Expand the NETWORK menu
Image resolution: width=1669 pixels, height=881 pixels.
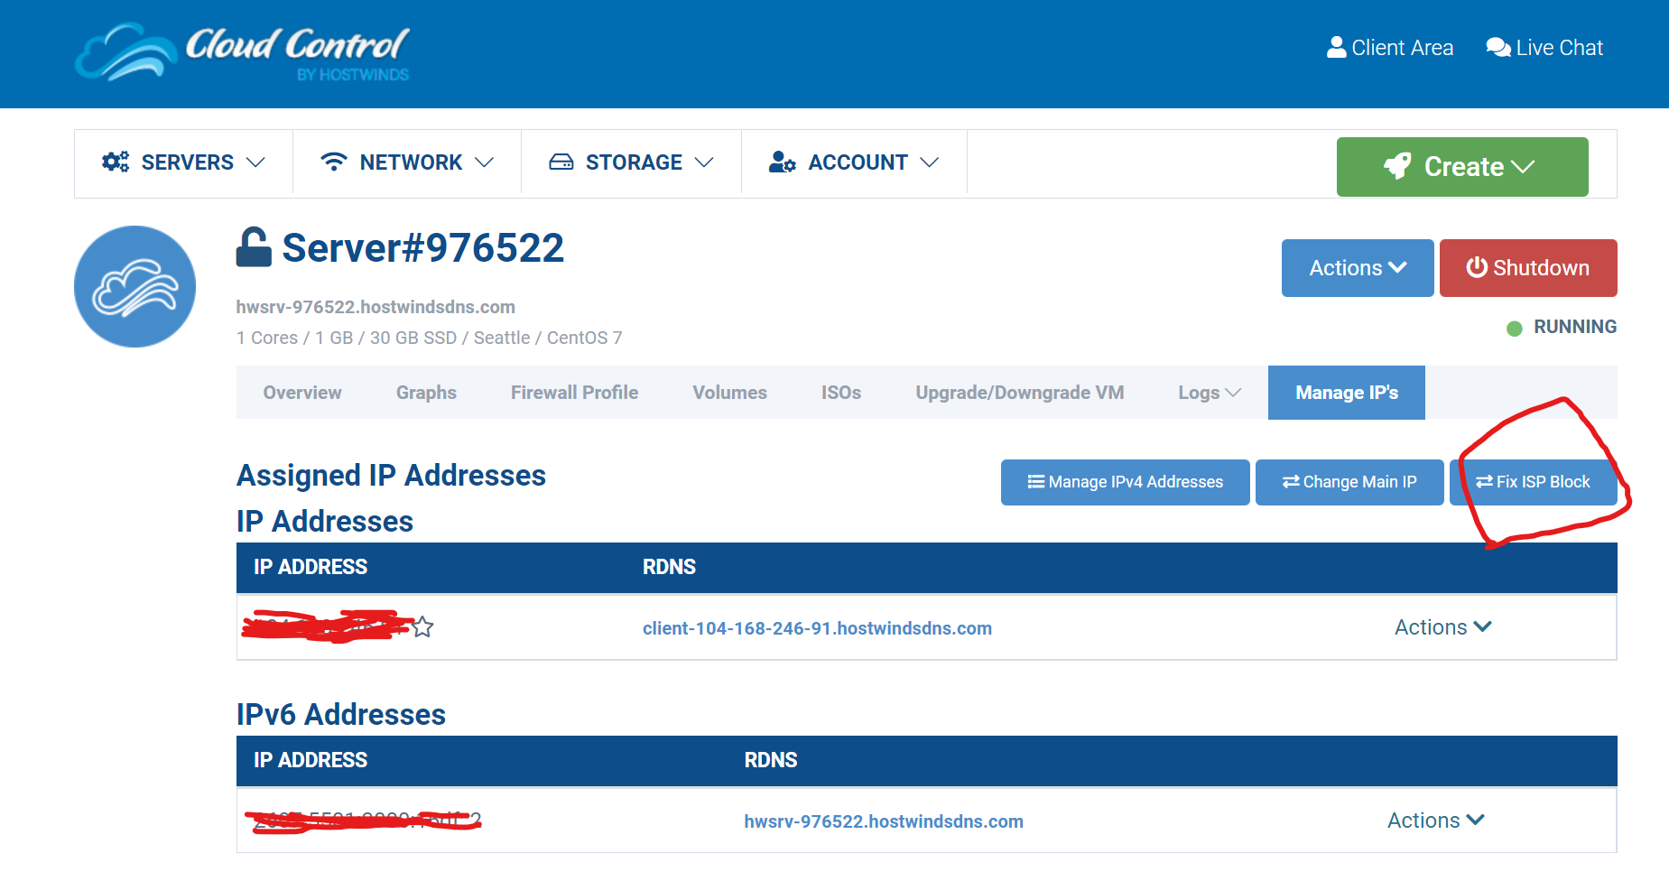407,162
